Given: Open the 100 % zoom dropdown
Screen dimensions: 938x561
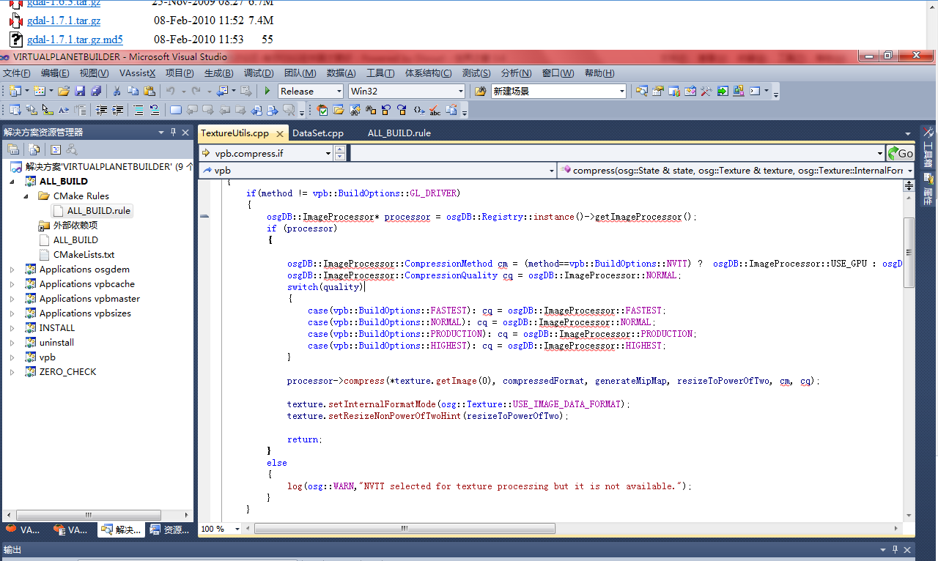Looking at the screenshot, I should tap(237, 528).
